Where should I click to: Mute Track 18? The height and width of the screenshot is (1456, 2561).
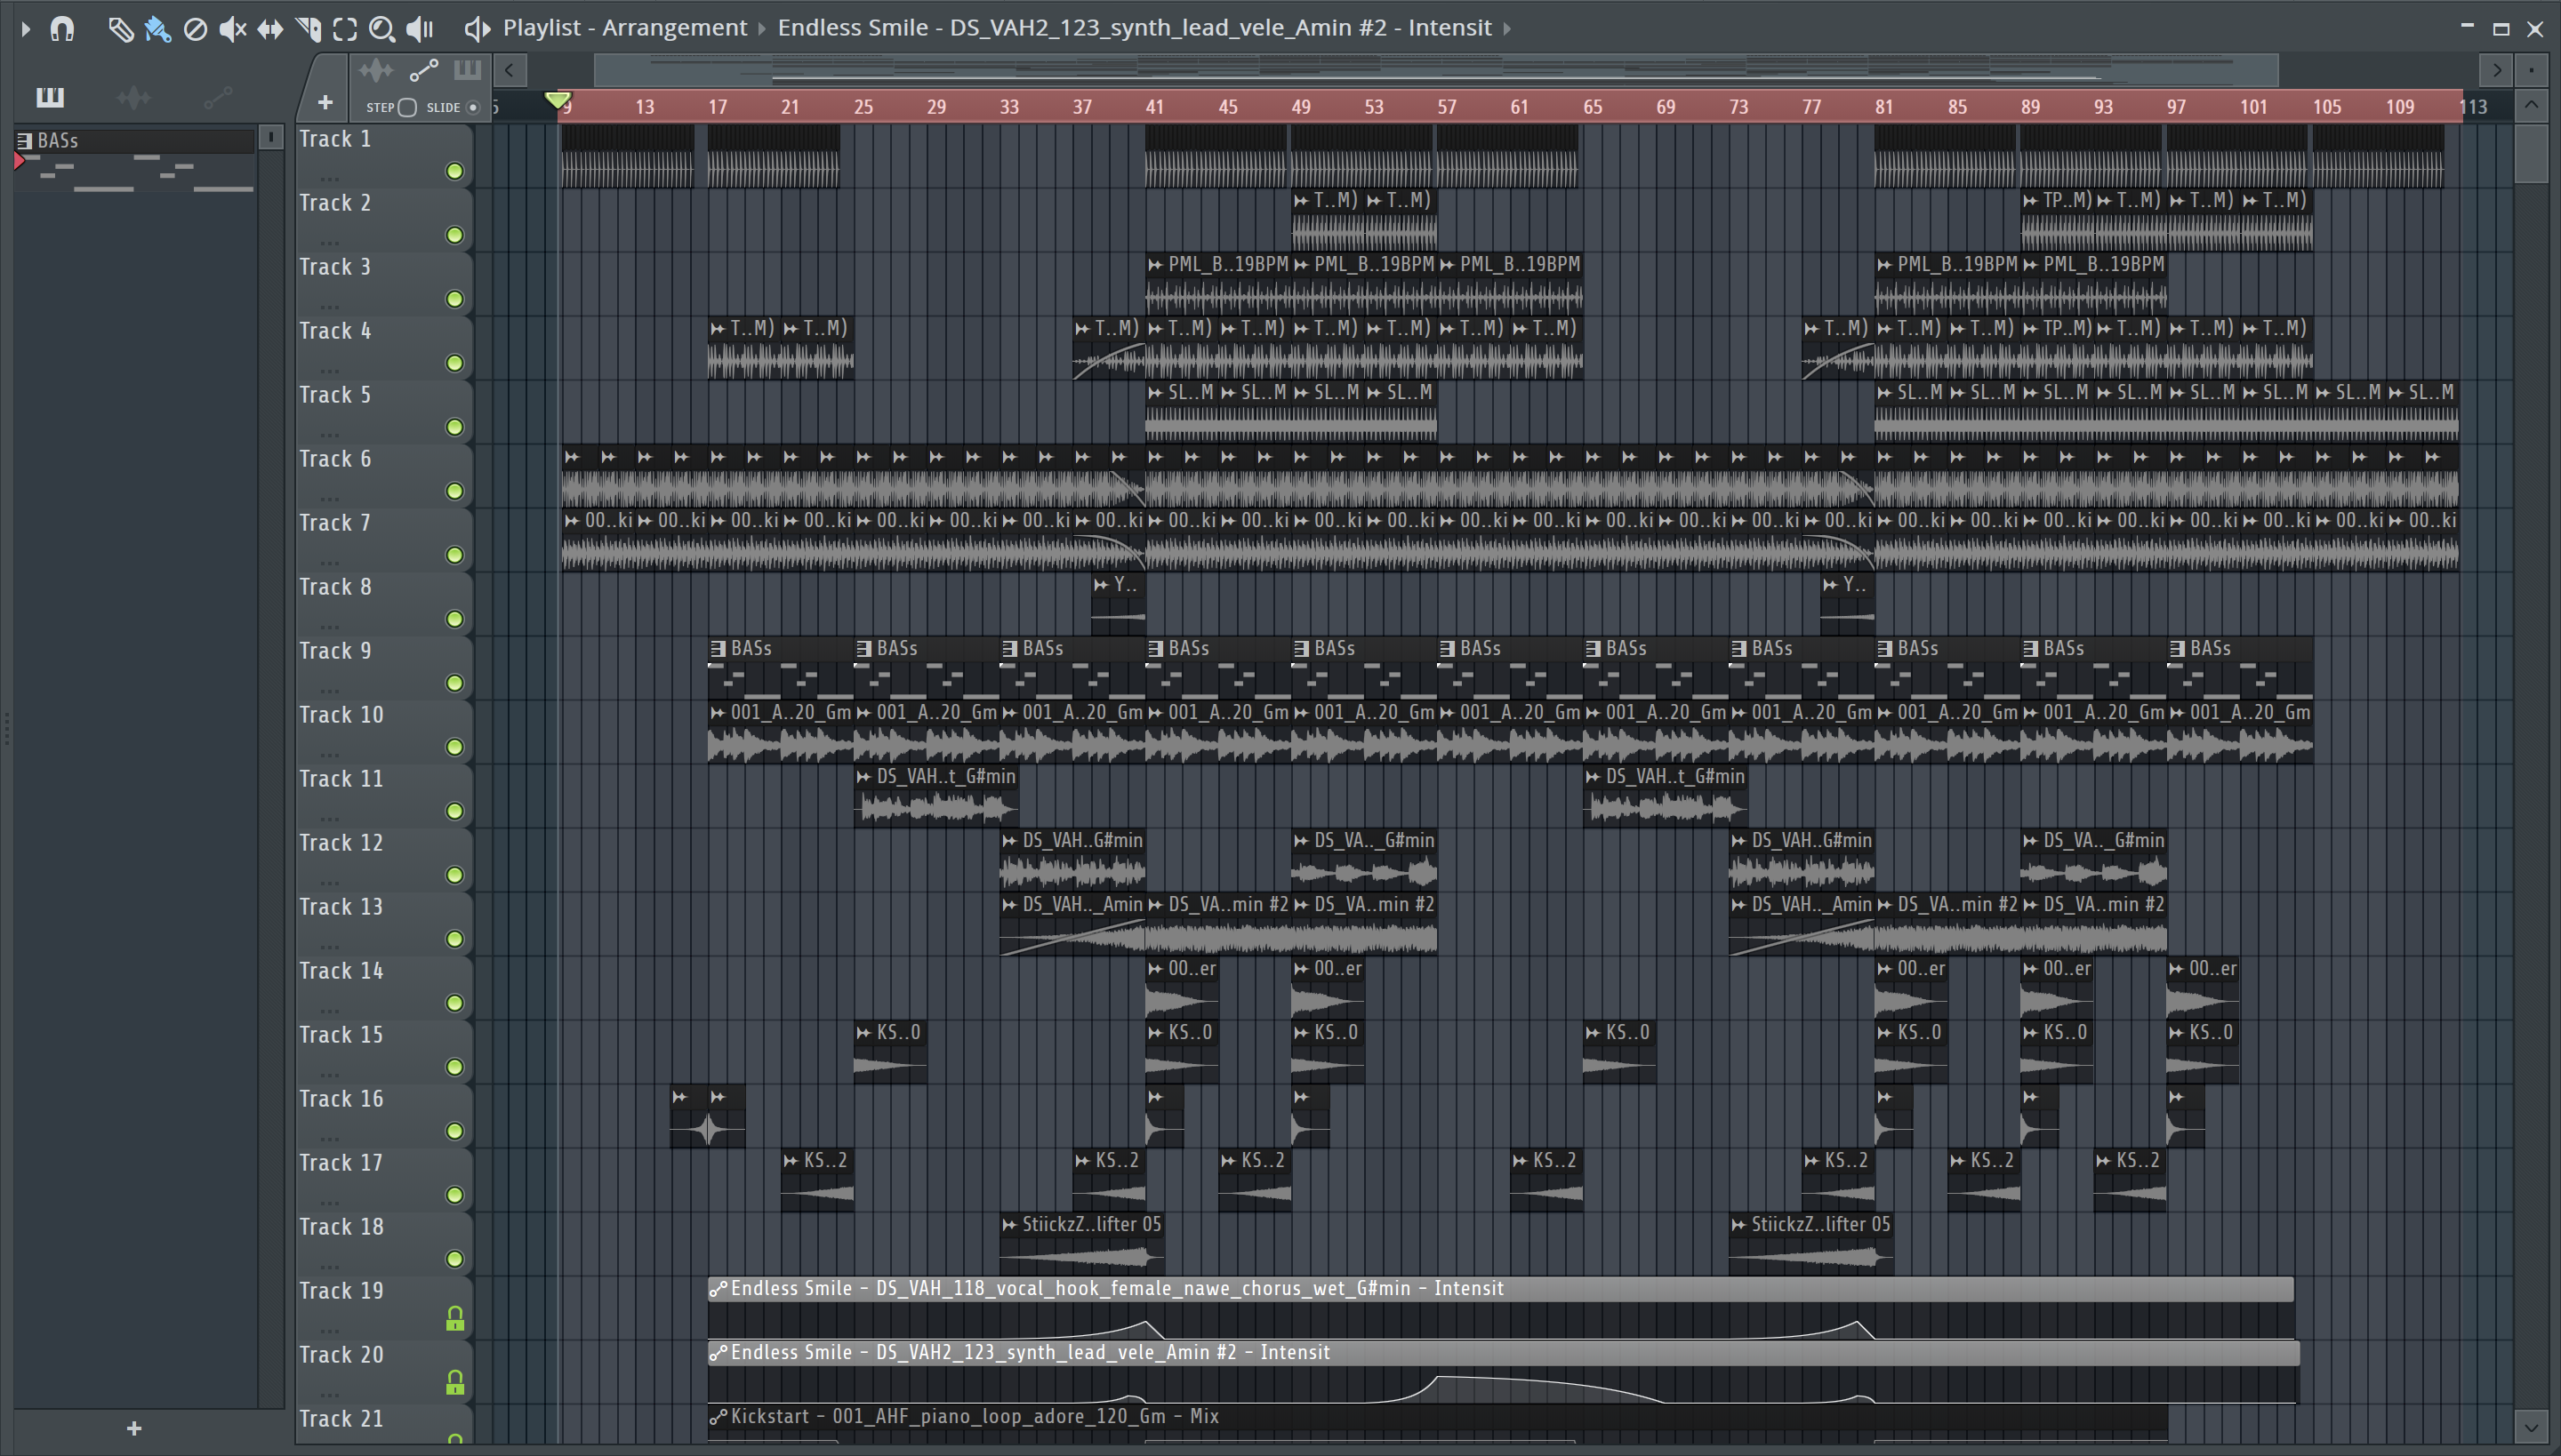click(455, 1260)
